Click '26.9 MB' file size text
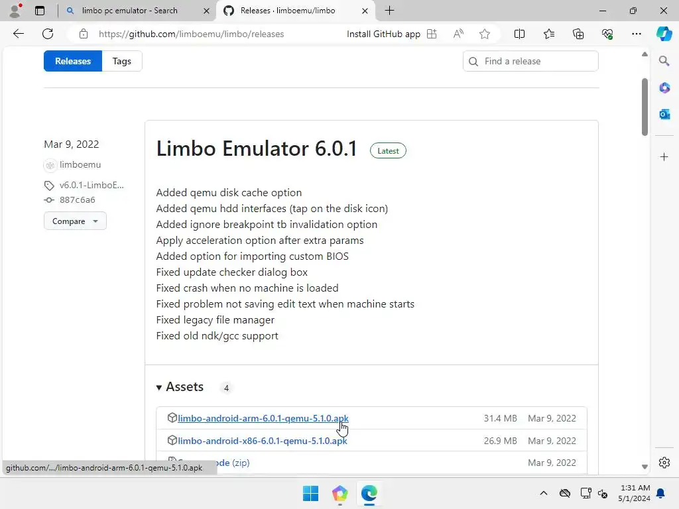This screenshot has width=679, height=509. click(x=500, y=441)
